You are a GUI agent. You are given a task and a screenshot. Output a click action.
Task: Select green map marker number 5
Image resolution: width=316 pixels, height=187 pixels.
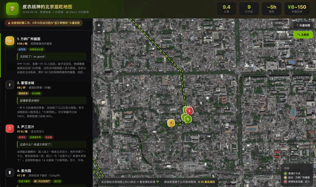(188, 120)
